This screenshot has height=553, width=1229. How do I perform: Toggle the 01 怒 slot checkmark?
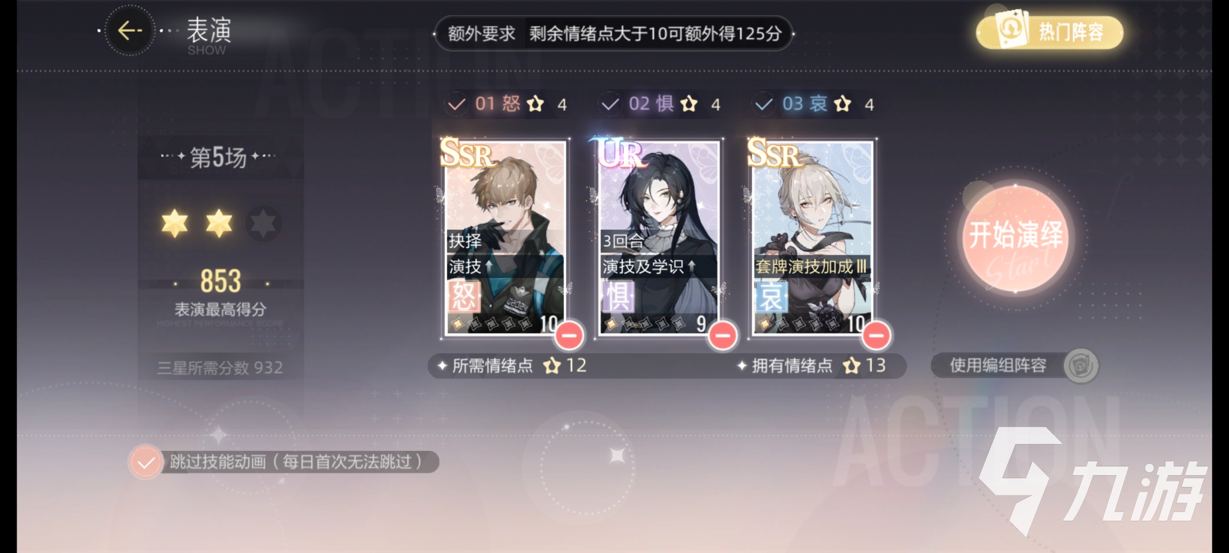coord(456,104)
